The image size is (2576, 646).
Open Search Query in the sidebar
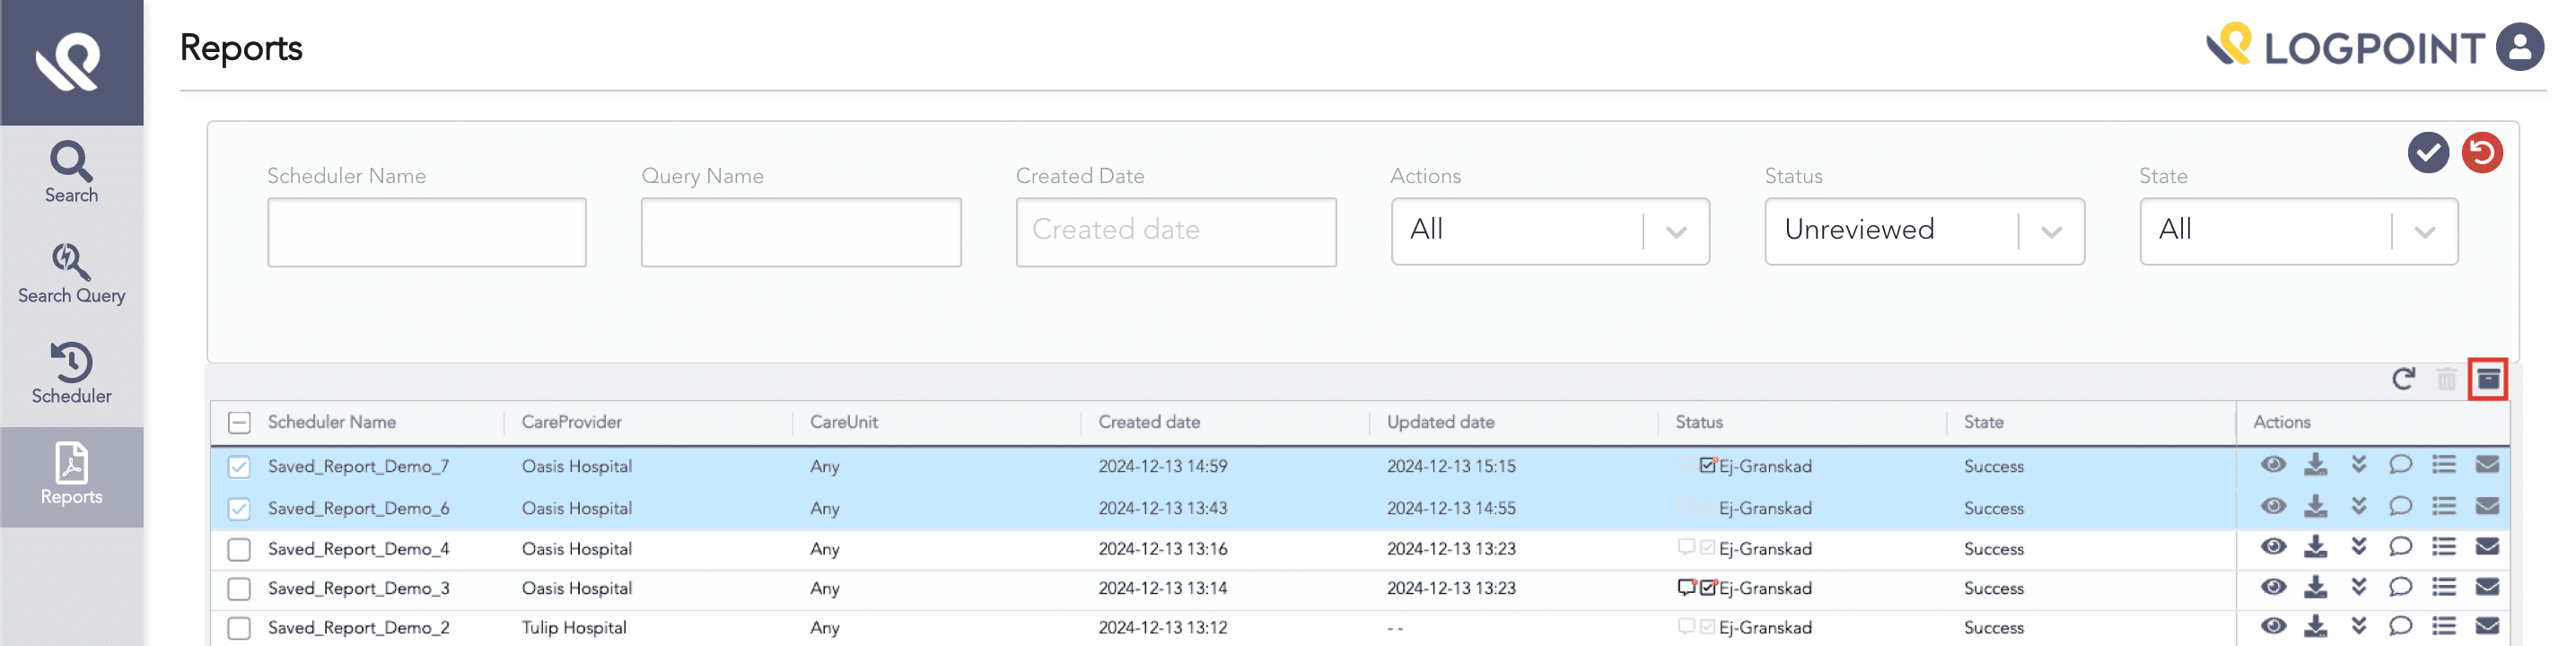tap(71, 274)
